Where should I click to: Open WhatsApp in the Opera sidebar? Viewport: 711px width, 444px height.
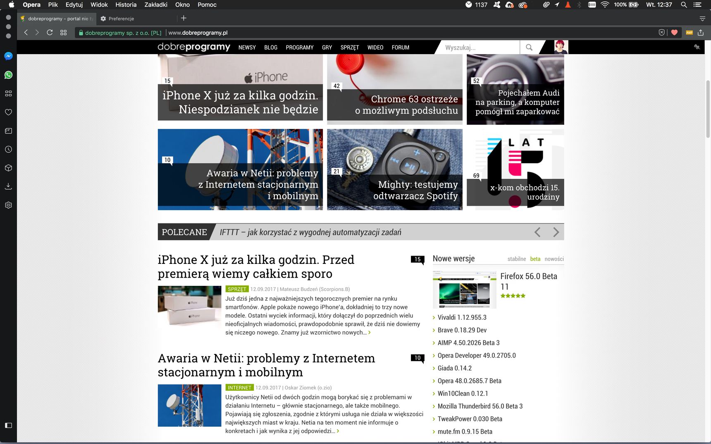click(8, 75)
